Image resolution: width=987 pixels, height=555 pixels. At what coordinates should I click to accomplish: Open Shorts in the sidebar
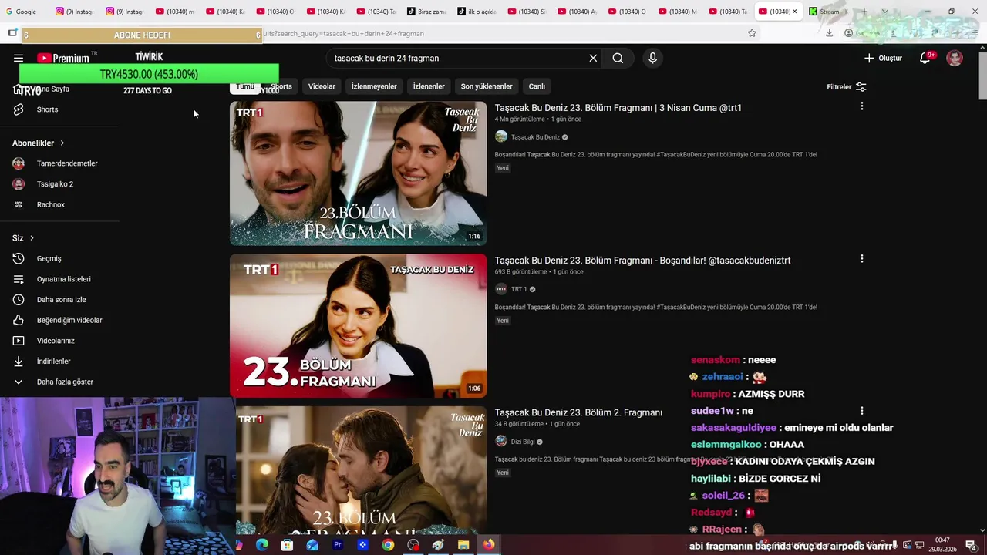47,109
